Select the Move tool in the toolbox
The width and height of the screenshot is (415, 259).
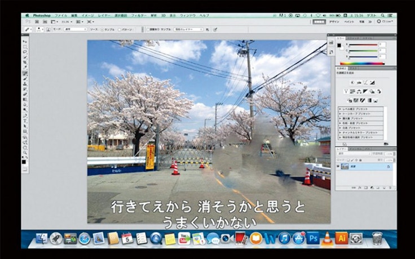point(25,42)
